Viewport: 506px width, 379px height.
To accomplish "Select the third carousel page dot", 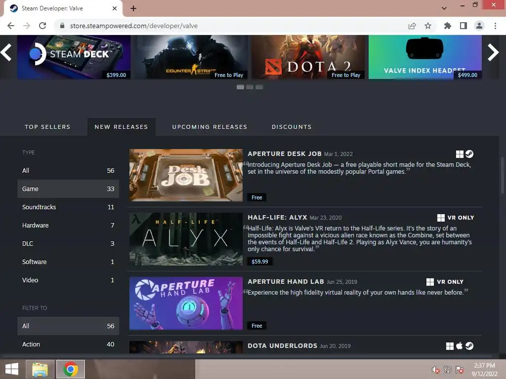I will click(x=259, y=87).
